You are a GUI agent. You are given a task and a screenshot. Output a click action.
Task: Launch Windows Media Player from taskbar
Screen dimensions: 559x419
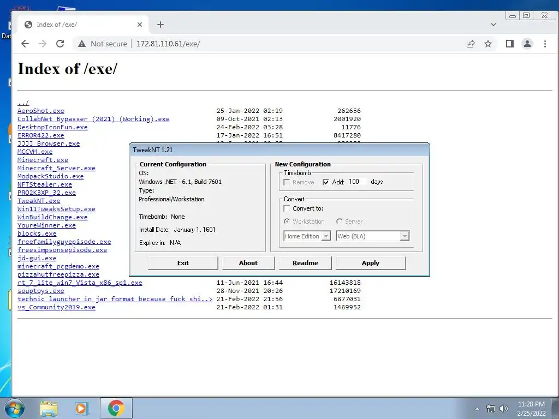81,409
